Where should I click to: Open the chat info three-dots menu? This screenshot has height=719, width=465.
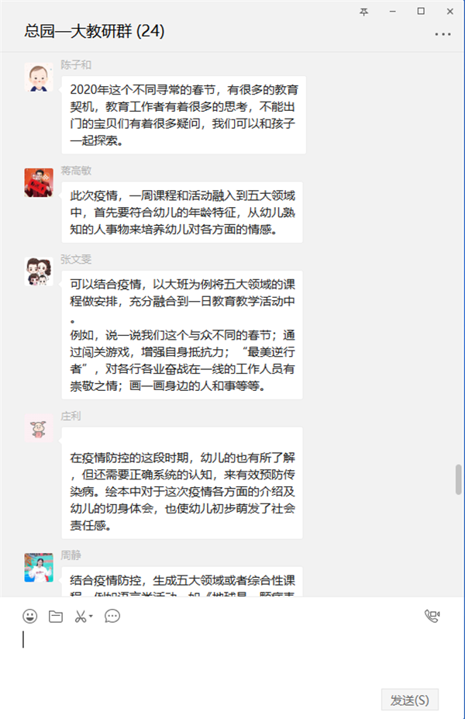(x=443, y=34)
